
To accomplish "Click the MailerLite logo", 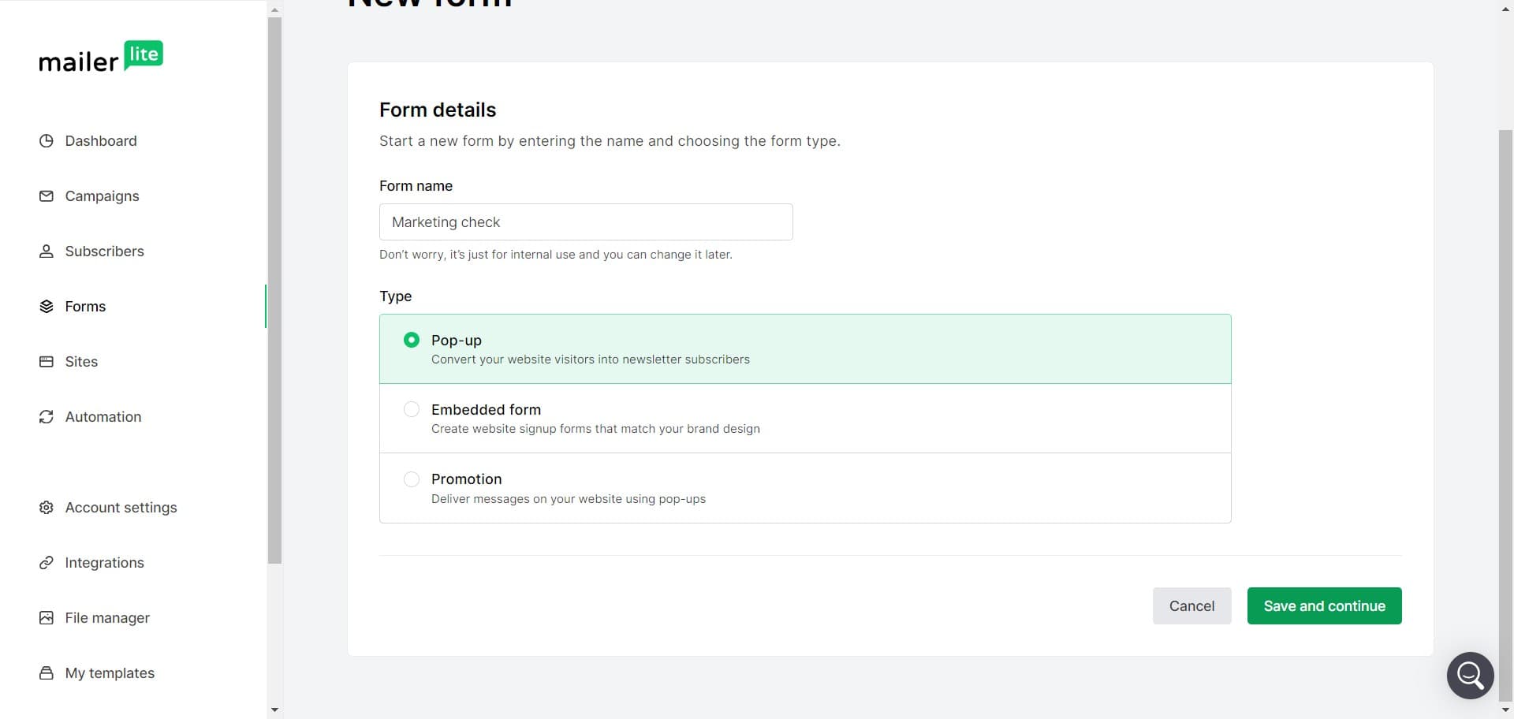I will coord(101,58).
